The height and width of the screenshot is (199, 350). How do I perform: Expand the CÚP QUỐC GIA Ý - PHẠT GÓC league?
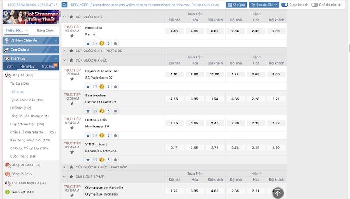[64, 51]
